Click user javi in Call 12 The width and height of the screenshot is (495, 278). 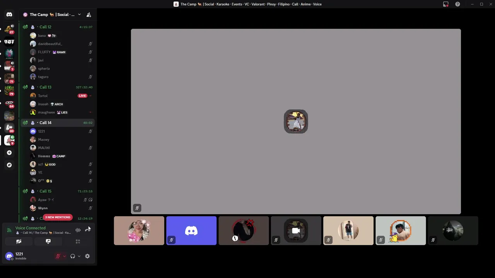41,60
